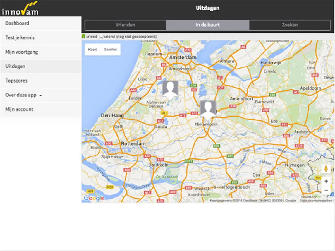
Task: Click the Uitdagen page title
Action: (x=207, y=8)
